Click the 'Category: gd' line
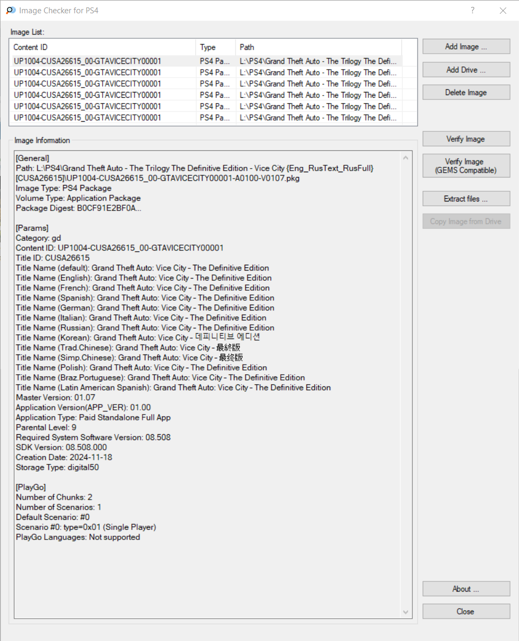The image size is (519, 641). [x=38, y=238]
